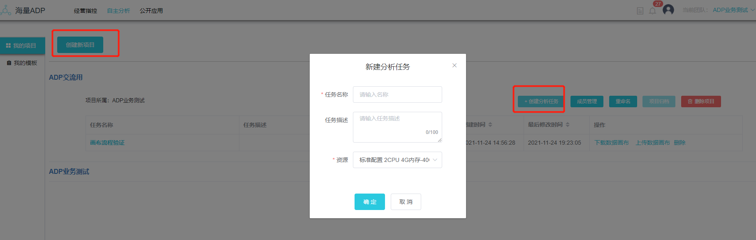The image size is (756, 240).
Task: Open the 自主分析 menu
Action: 118,11
